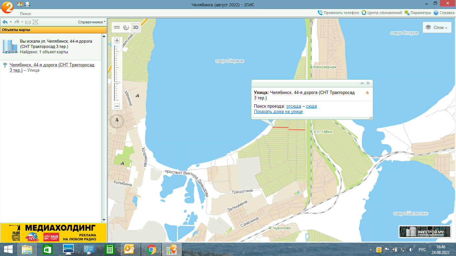Zoom out with the minus button
Screen dimensions: 456x256
point(117,106)
